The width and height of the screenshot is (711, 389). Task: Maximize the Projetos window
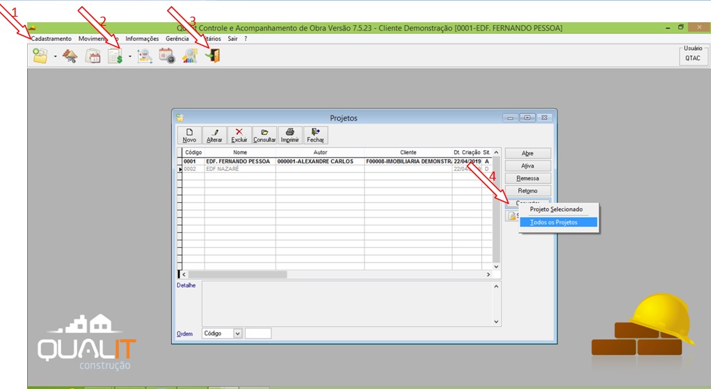coord(527,117)
